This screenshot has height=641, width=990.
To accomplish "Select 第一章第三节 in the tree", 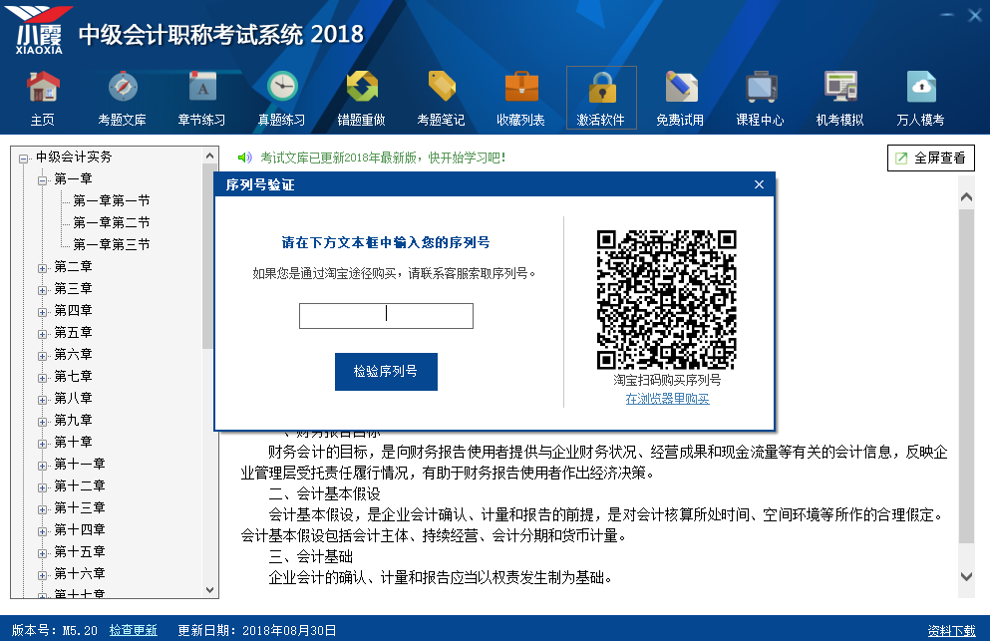I will (111, 244).
